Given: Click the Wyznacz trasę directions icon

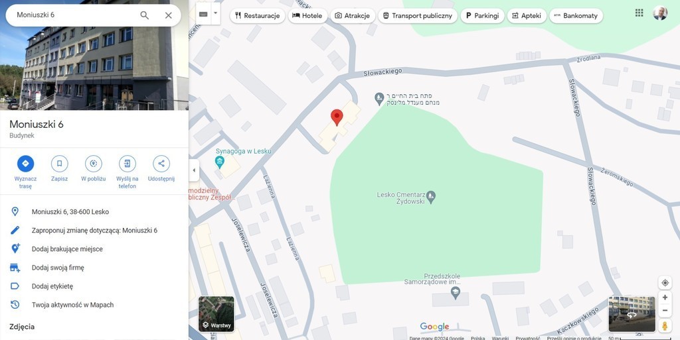Looking at the screenshot, I should (x=26, y=164).
